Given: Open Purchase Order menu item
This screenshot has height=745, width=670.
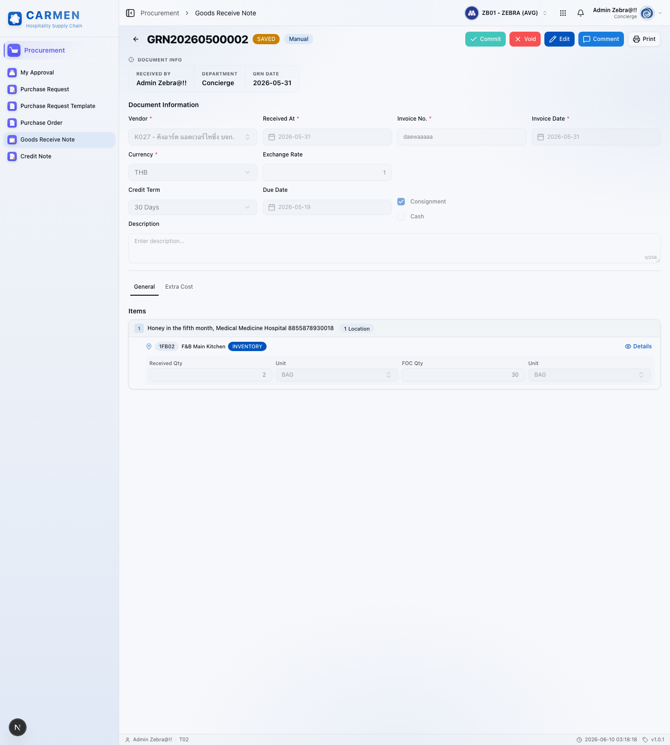Looking at the screenshot, I should click(59, 123).
